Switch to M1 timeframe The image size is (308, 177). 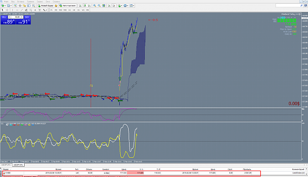click(x=51, y=10)
